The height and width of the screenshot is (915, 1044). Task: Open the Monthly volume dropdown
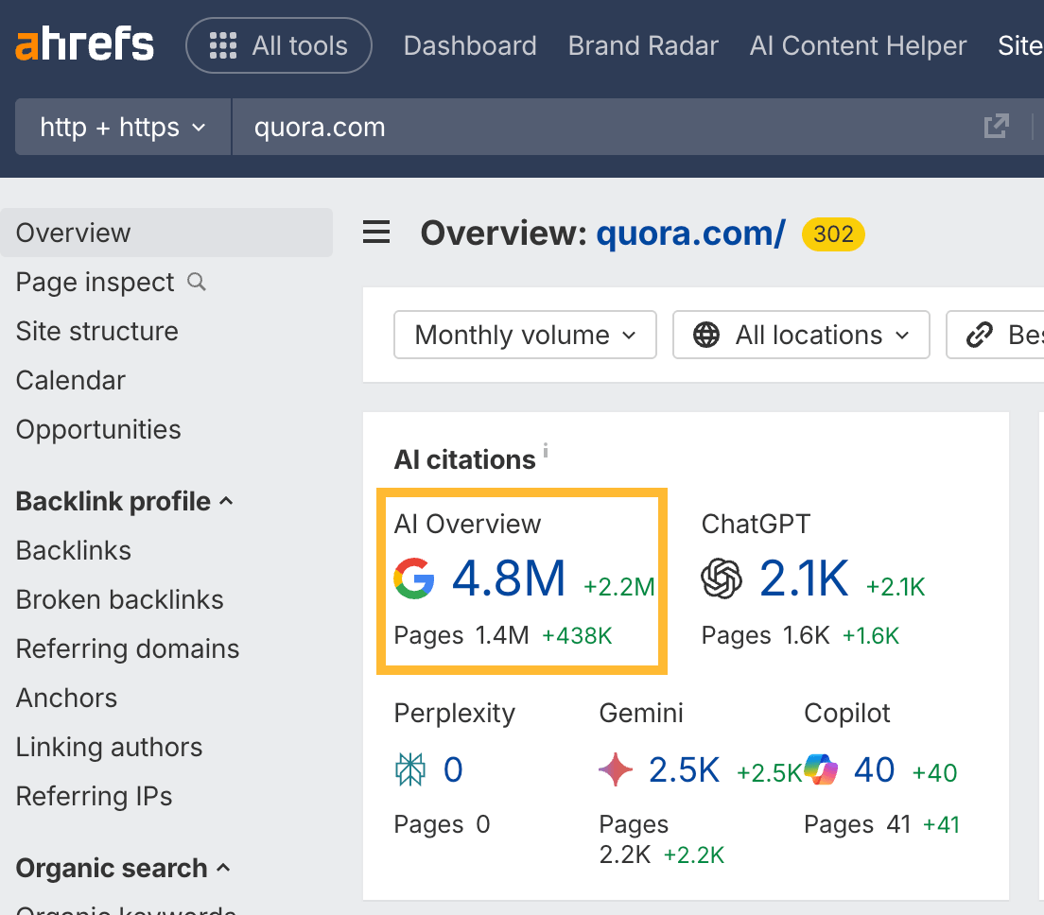coord(524,335)
